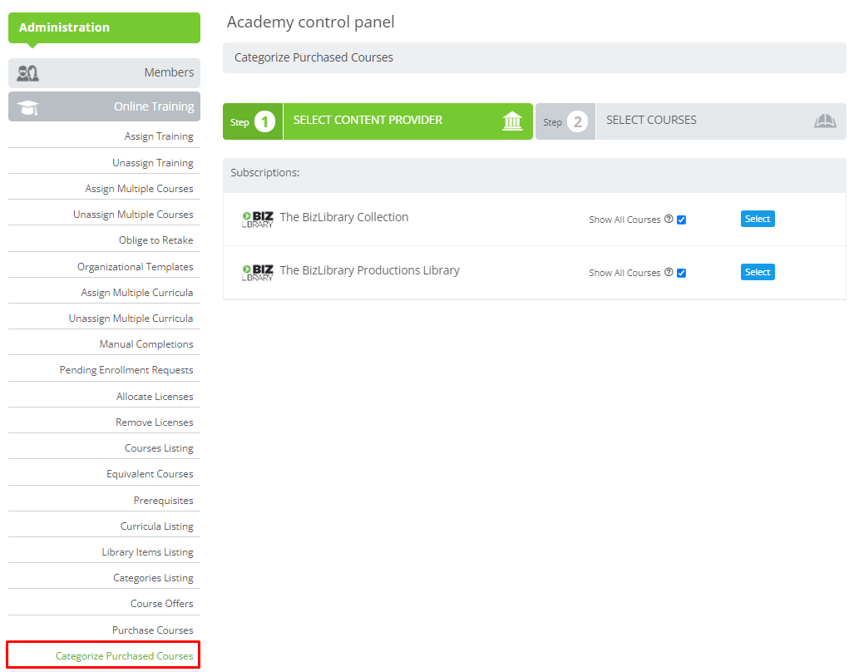Open Allocate Licenses
This screenshot has width=854, height=672.
[155, 397]
